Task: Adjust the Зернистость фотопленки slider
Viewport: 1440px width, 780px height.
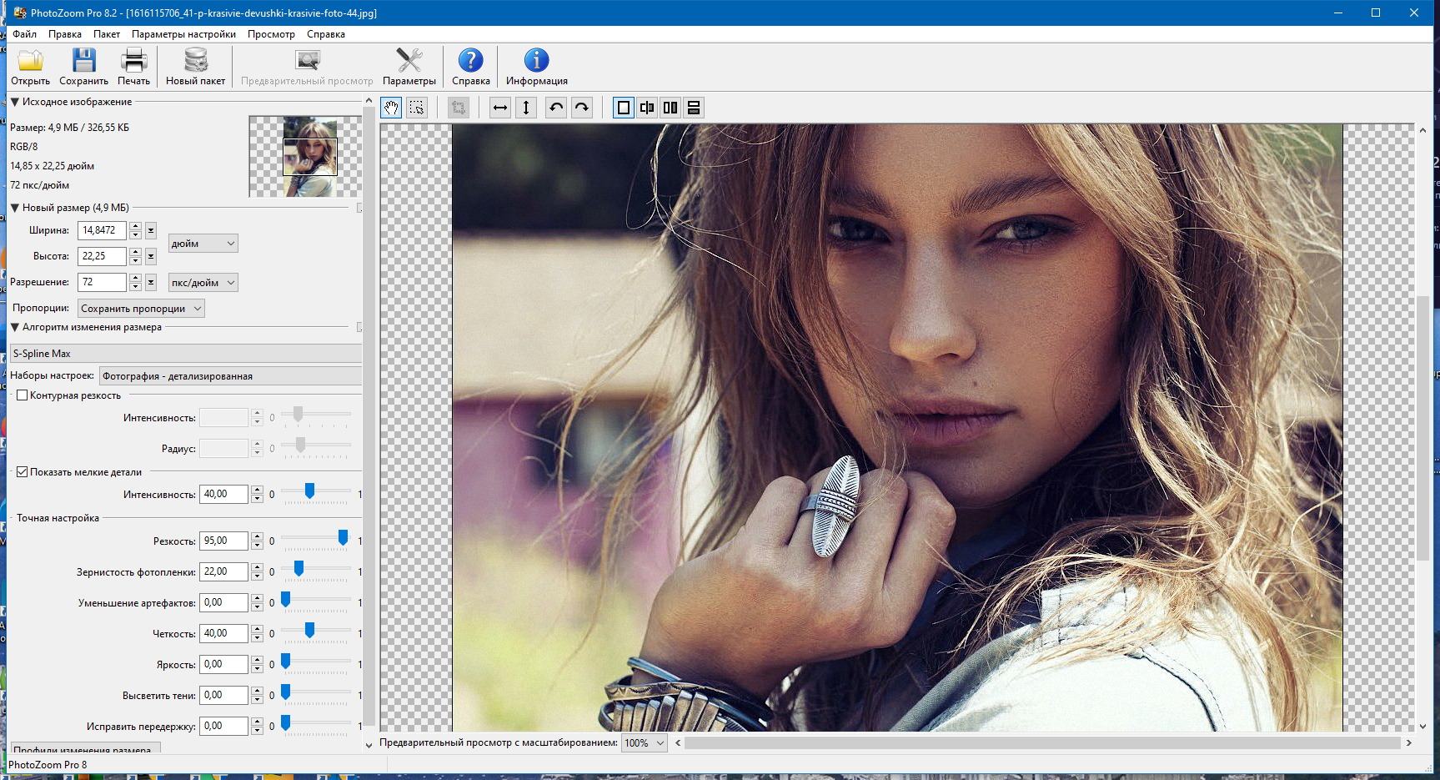Action: point(299,569)
